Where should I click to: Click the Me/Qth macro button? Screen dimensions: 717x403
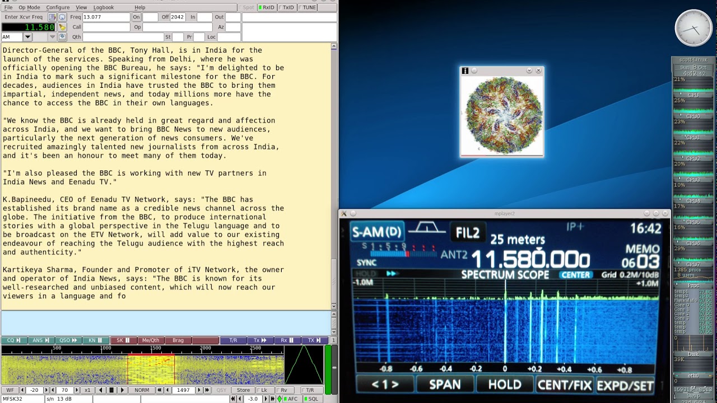(x=151, y=340)
